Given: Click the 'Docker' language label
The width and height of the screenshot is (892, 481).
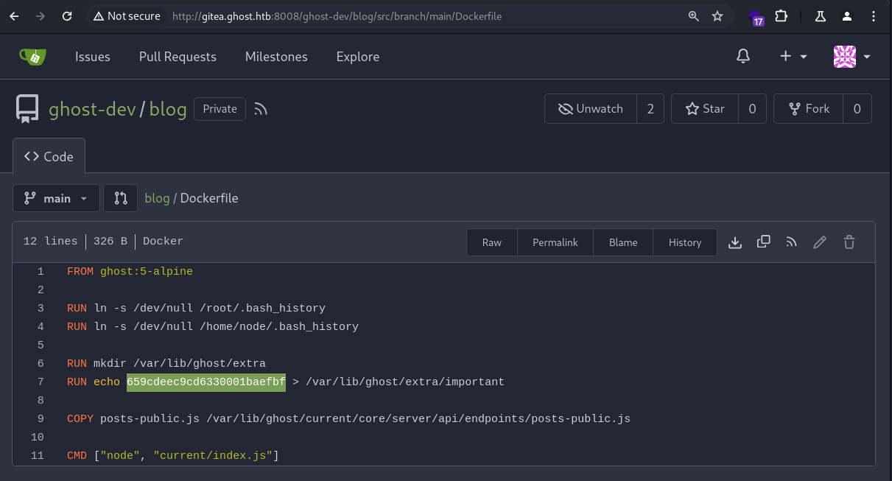Looking at the screenshot, I should click(163, 242).
